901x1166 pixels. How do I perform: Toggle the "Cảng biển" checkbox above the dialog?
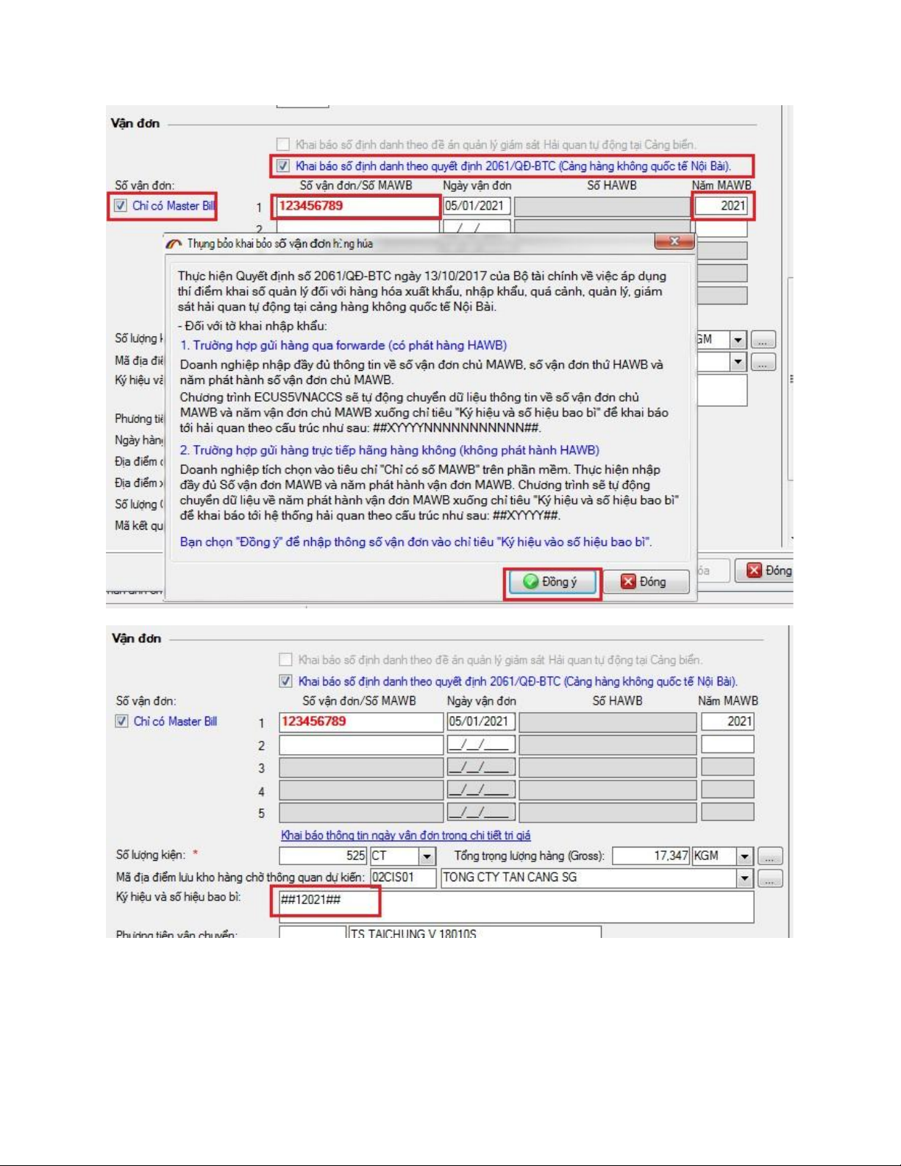283,144
